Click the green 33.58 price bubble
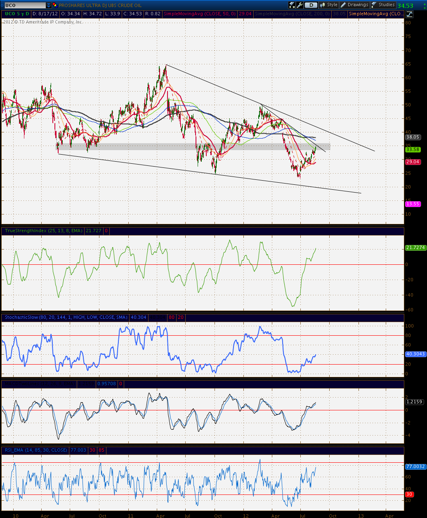This screenshot has height=518, width=427. point(413,149)
